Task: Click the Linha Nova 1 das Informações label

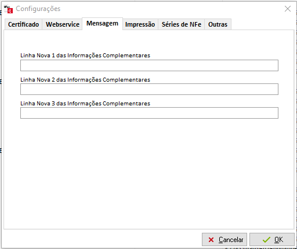Action: [85, 56]
